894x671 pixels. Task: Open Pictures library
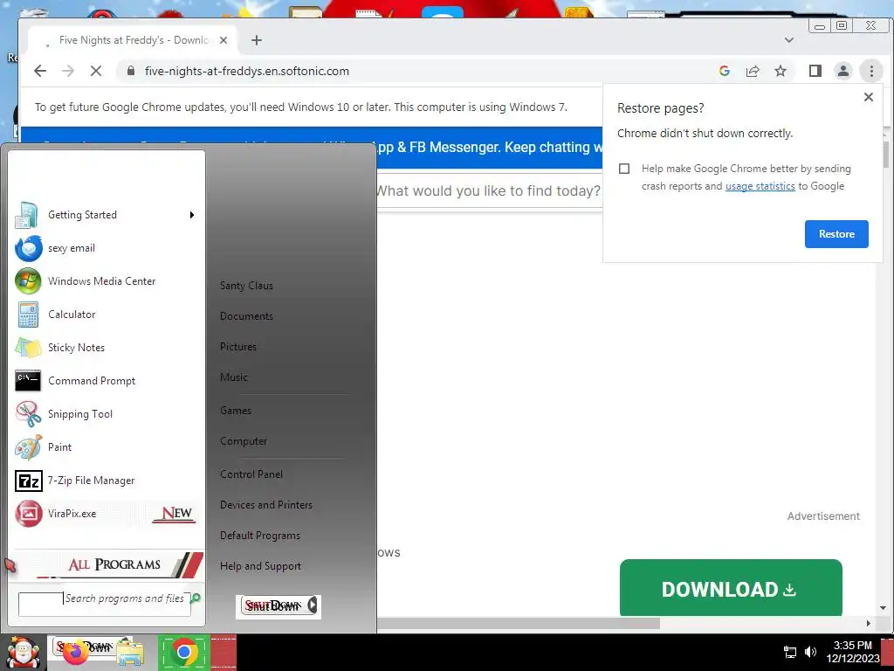tap(238, 347)
